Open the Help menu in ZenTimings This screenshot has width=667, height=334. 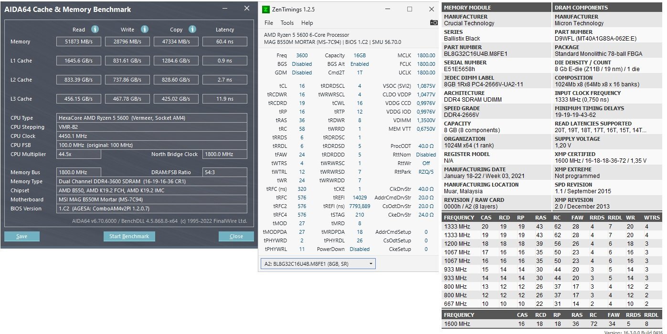(x=307, y=23)
